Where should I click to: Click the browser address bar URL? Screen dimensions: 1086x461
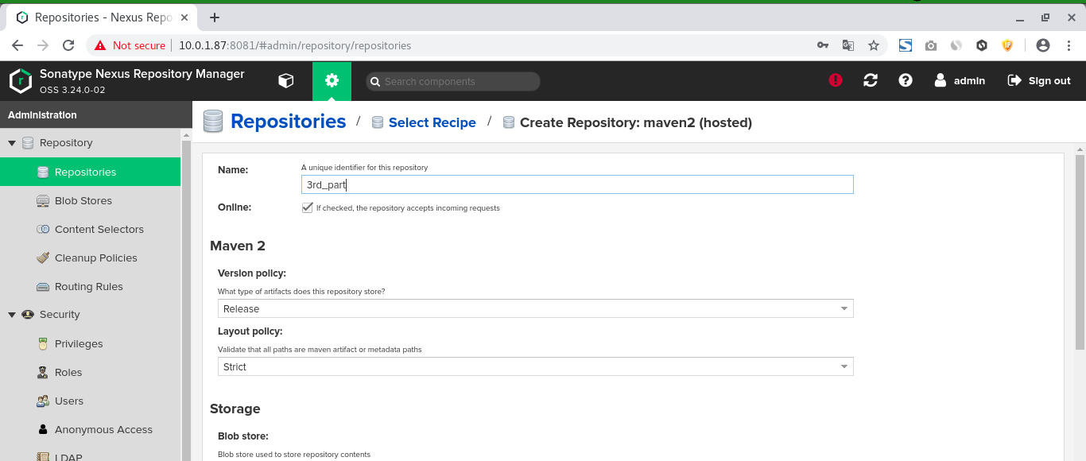[295, 45]
